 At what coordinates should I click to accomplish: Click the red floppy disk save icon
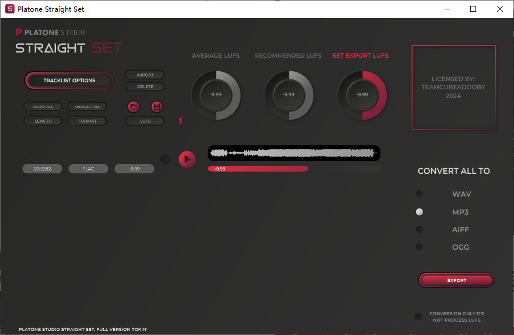(156, 107)
